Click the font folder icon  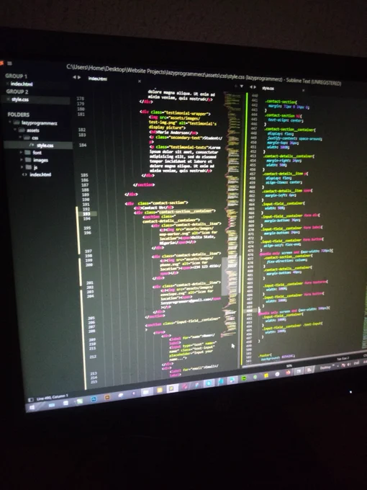pos(28,153)
